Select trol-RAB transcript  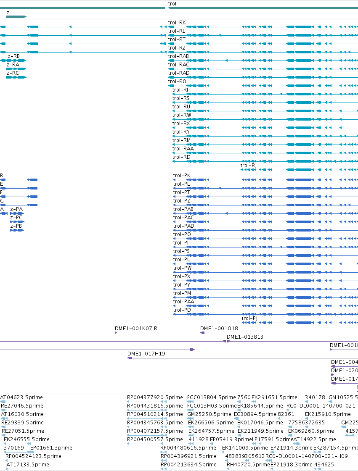click(178, 56)
